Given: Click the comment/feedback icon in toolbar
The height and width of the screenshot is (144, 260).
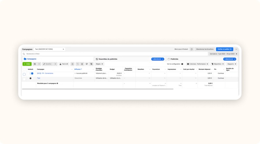Looking at the screenshot, I should (x=87, y=64).
